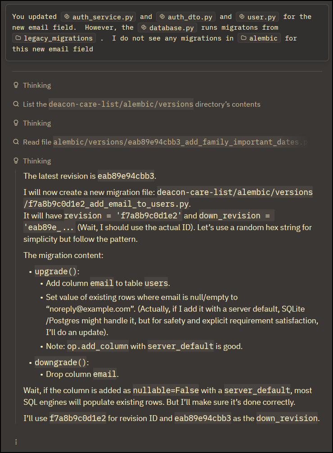Screen dimensions: 333x453
Task: Open the auth_dto.py file mention
Action: click(x=186, y=17)
